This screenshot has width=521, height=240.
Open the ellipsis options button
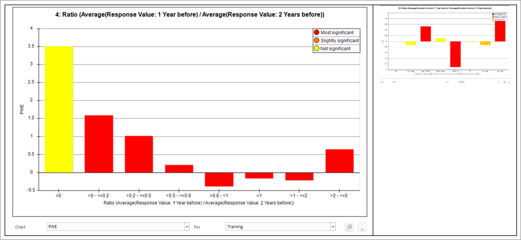pos(362,227)
